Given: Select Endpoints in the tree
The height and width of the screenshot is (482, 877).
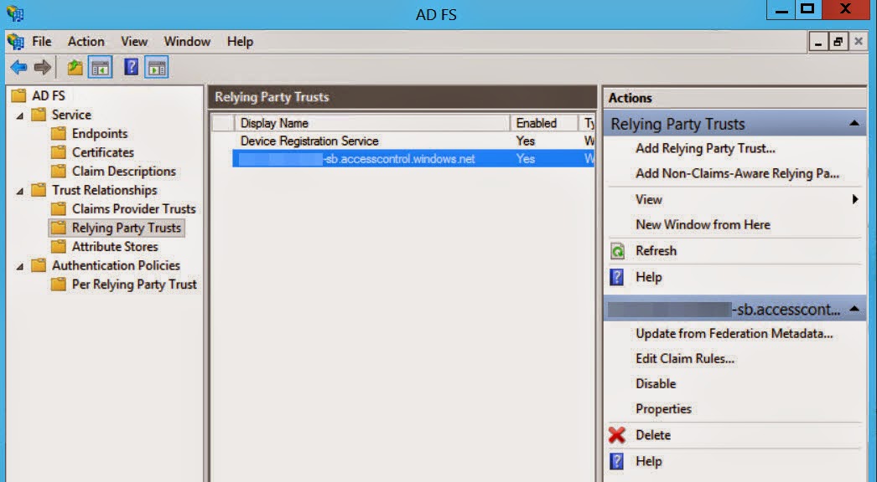Looking at the screenshot, I should (x=100, y=134).
